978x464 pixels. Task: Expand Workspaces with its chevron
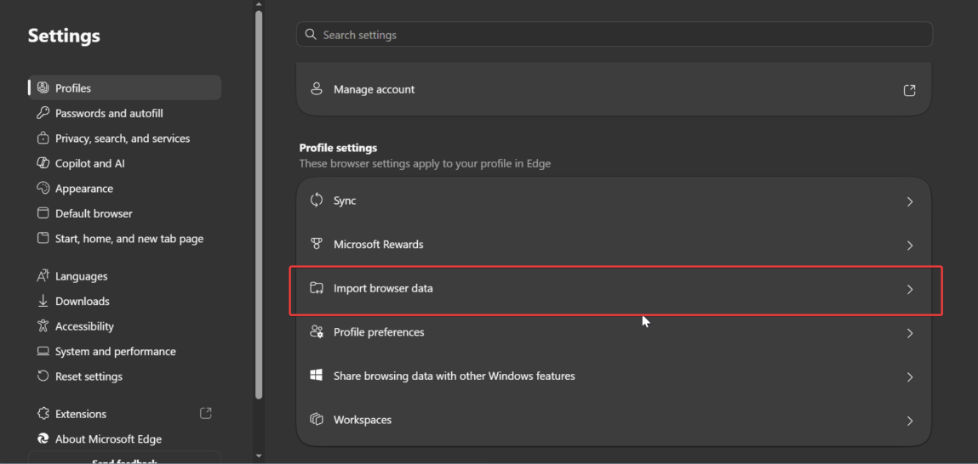click(910, 421)
